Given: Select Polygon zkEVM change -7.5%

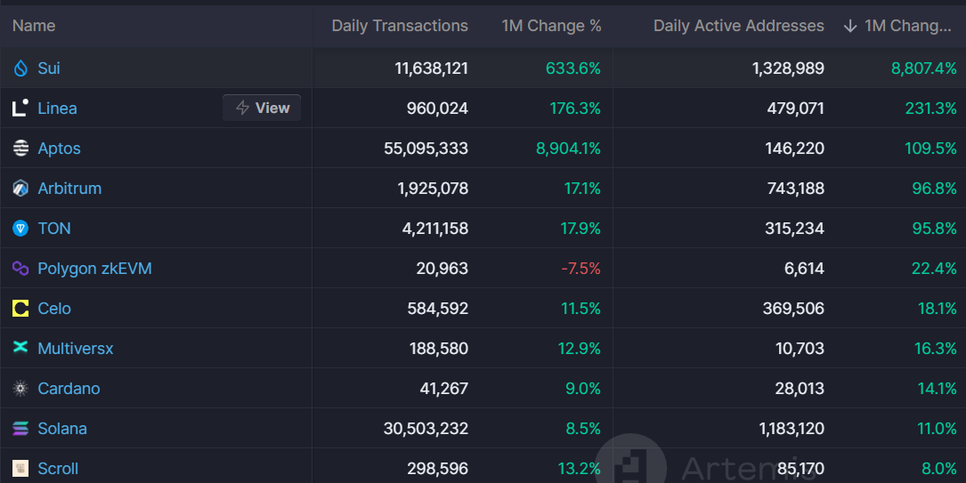Looking at the screenshot, I should [x=581, y=269].
